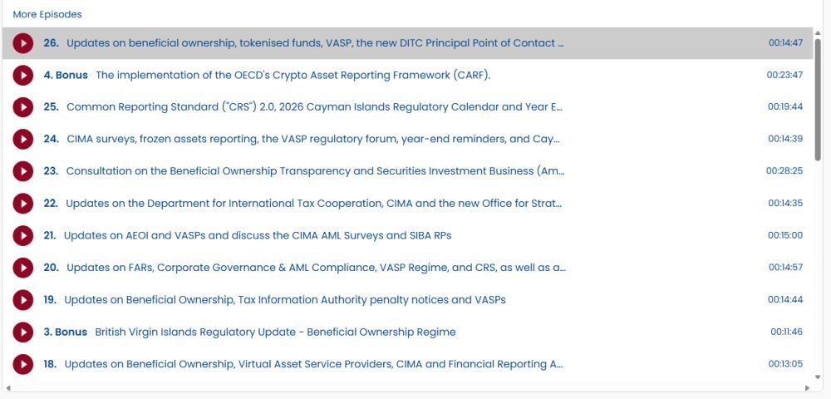This screenshot has height=399, width=831.
Task: Play episode 25 about CRS 2.0
Action: click(x=23, y=107)
